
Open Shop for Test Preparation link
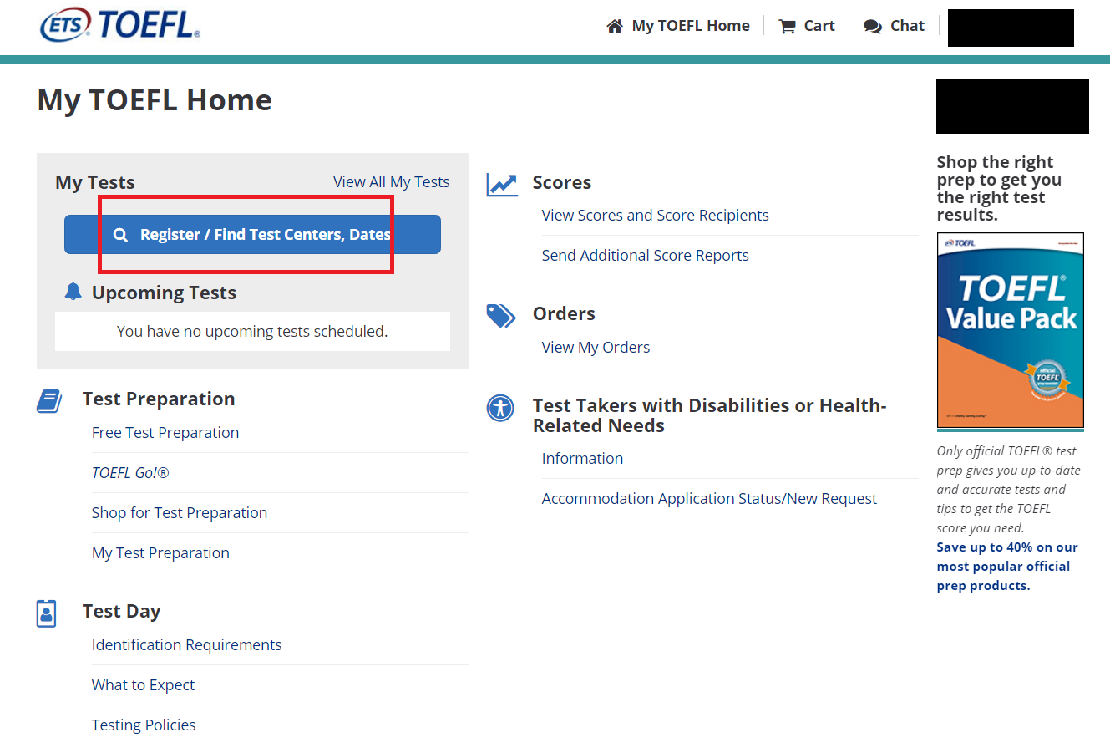coord(180,512)
